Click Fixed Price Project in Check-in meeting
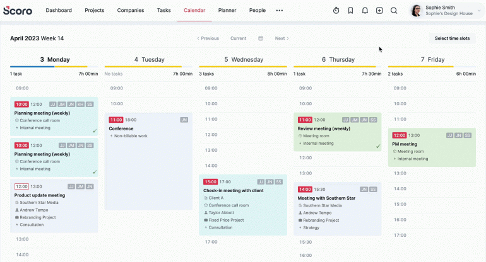 click(226, 220)
